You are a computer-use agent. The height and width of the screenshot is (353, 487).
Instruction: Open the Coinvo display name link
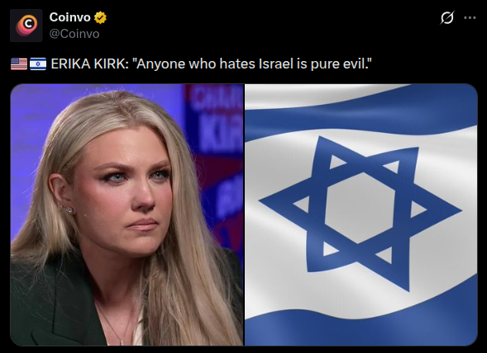click(x=69, y=17)
